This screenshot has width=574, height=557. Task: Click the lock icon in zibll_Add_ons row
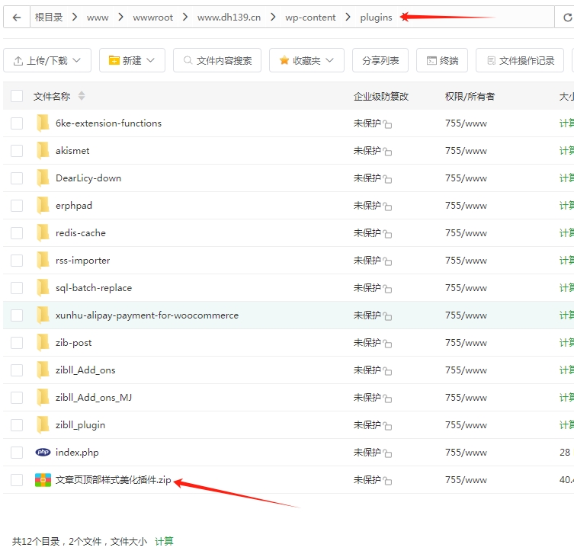pos(387,371)
